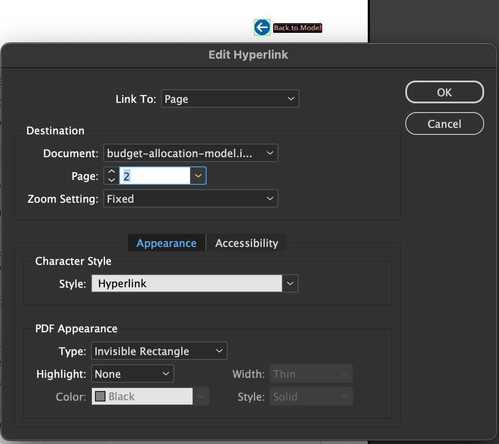499x444 pixels.
Task: Click the Page number input field
Action: click(155, 176)
